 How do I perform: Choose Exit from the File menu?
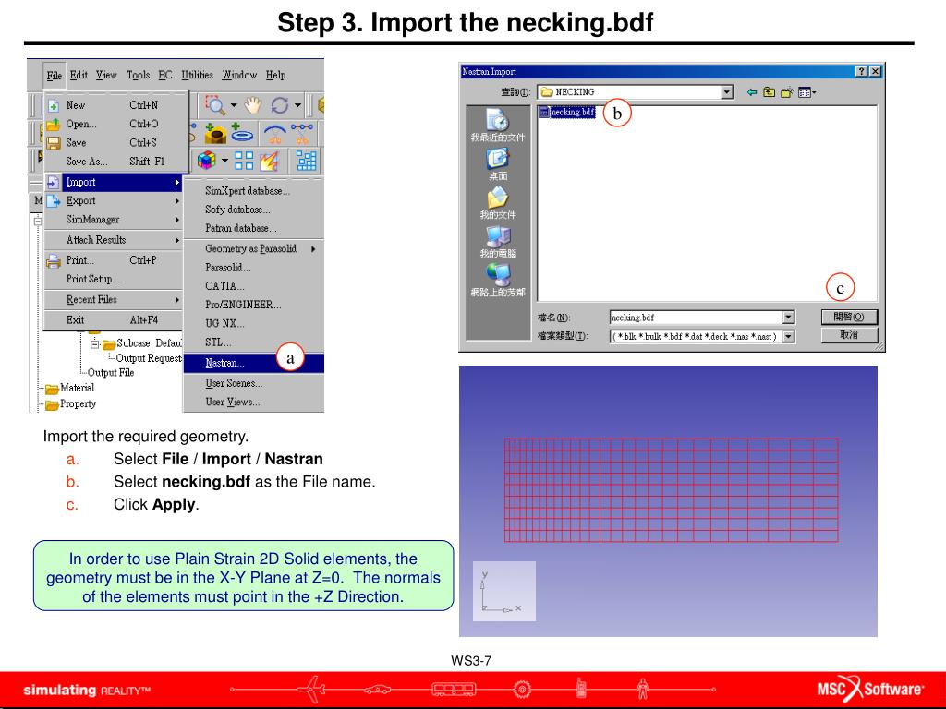coord(114,319)
